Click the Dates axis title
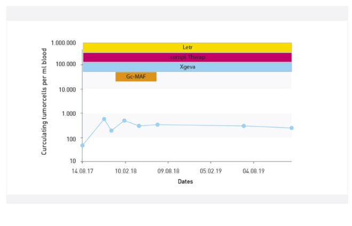Viewport: 352px width, 226px height. (x=185, y=181)
